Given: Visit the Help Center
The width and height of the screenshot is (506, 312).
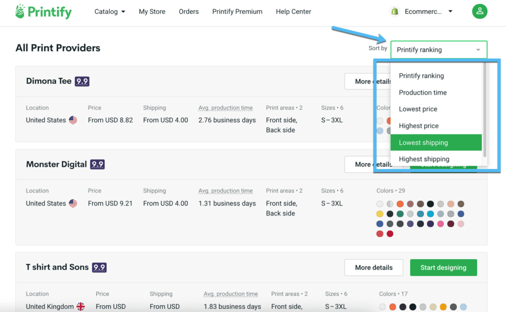Looking at the screenshot, I should tap(294, 12).
